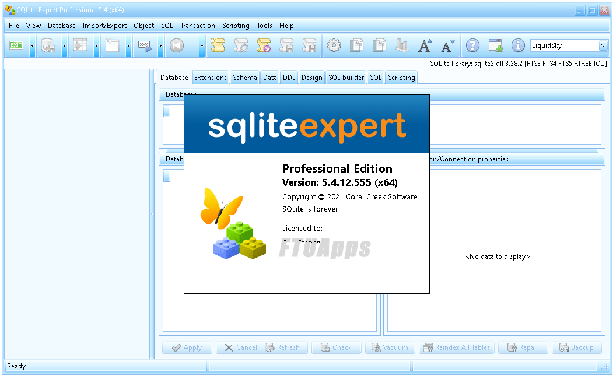The width and height of the screenshot is (613, 376).
Task: Switch to the Database tab
Action: tap(174, 78)
